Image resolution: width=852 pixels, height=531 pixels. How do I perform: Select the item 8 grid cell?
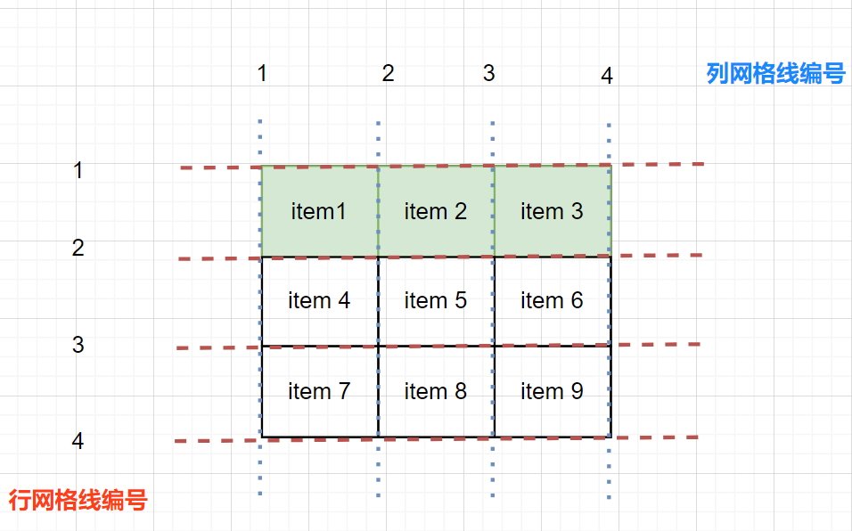pyautogui.click(x=435, y=391)
